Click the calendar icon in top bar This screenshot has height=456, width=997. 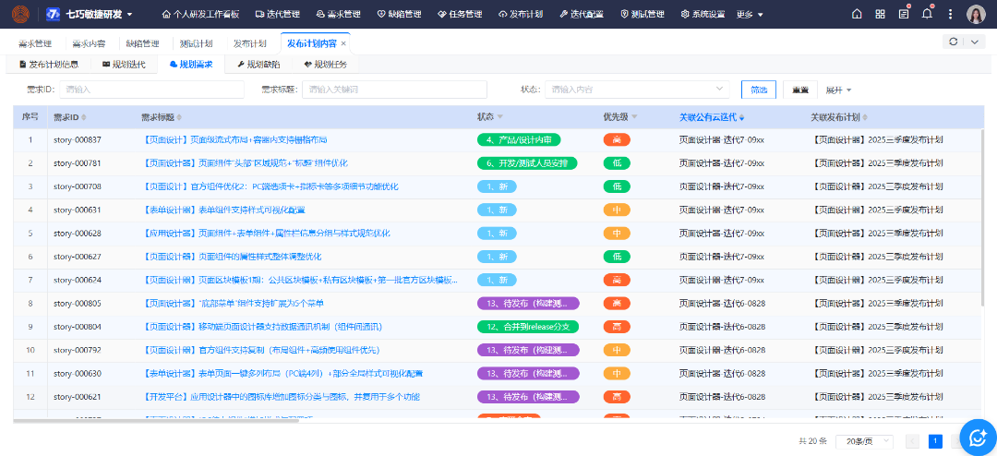[904, 15]
